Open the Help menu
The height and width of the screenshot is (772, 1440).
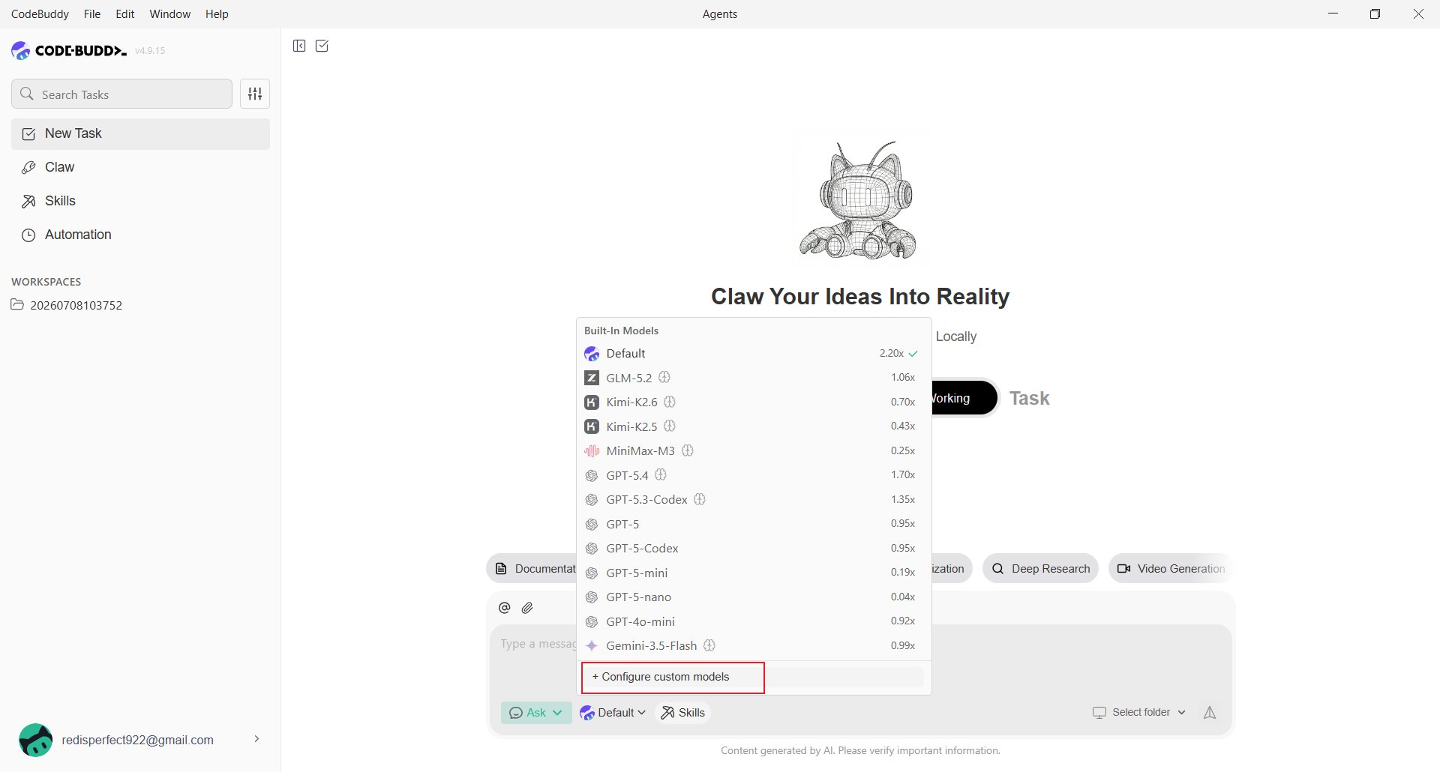click(217, 14)
